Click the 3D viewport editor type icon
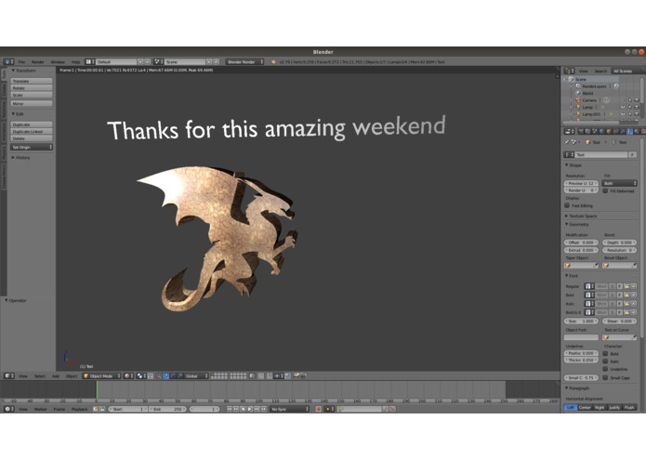The width and height of the screenshot is (646, 459). click(x=8, y=376)
